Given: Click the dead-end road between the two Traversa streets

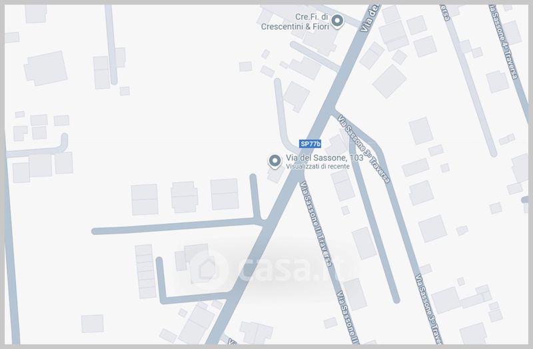Looking at the screenshot, I should (373, 221).
